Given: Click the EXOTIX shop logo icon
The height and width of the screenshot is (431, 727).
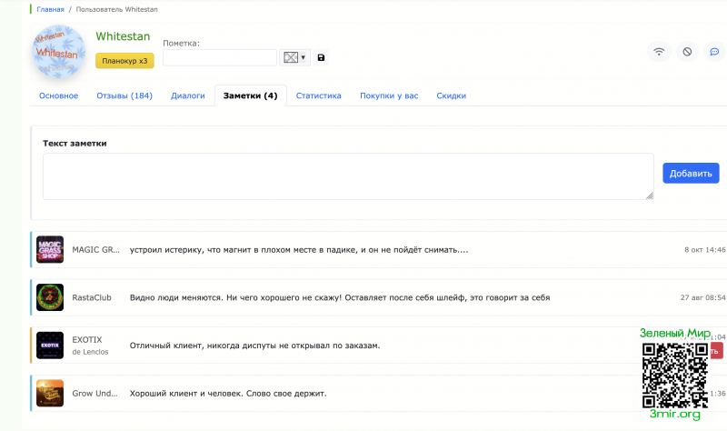Looking at the screenshot, I should (50, 346).
